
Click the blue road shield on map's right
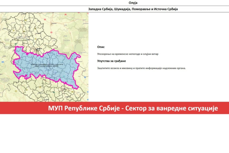pyautogui.click(x=85, y=77)
